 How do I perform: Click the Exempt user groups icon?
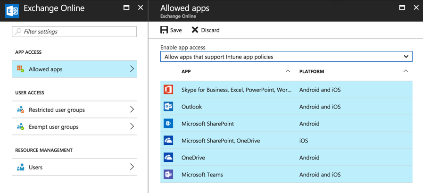tap(20, 127)
